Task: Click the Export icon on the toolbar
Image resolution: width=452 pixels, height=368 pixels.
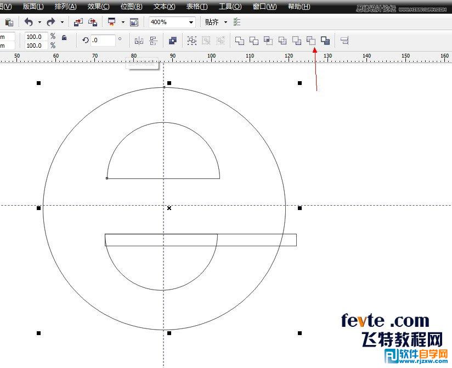Action: 93,22
